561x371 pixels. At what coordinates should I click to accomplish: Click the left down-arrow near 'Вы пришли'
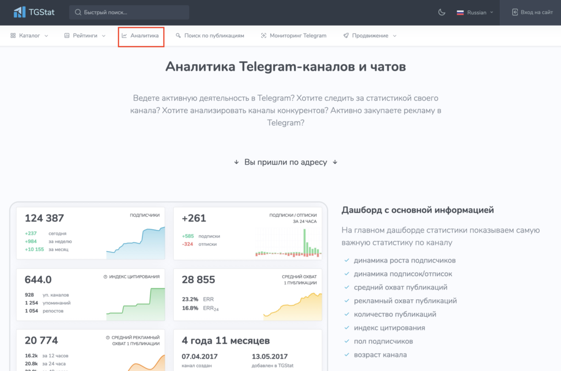pyautogui.click(x=237, y=163)
